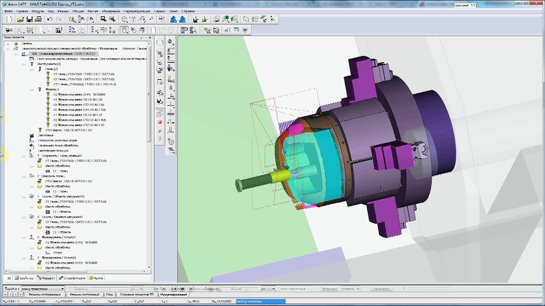The width and height of the screenshot is (545, 306).
Task: Click the red-cross icon in the left vertical toolbar
Action: (x=160, y=70)
